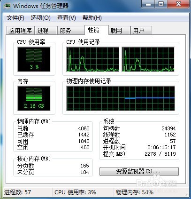Open 资源监视器(R)... button
This screenshot has height=199, width=191.
pos(139,171)
